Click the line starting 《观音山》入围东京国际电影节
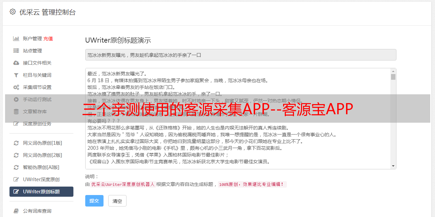This screenshot has height=217, width=435. [179, 162]
